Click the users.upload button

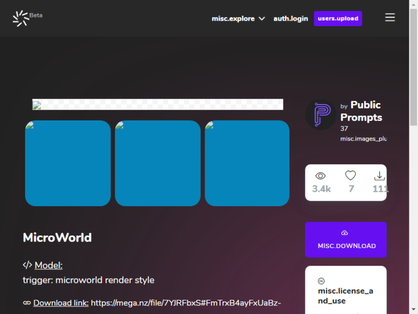coord(338,19)
